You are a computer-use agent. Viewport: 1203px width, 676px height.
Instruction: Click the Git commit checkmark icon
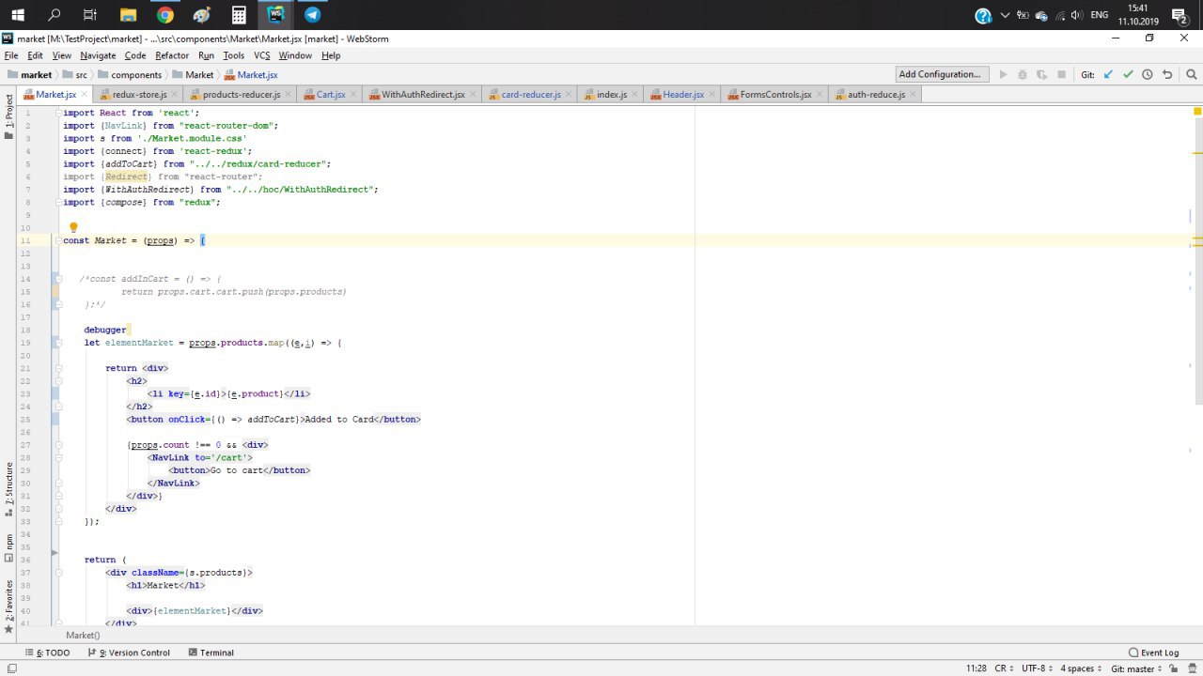click(x=1128, y=74)
